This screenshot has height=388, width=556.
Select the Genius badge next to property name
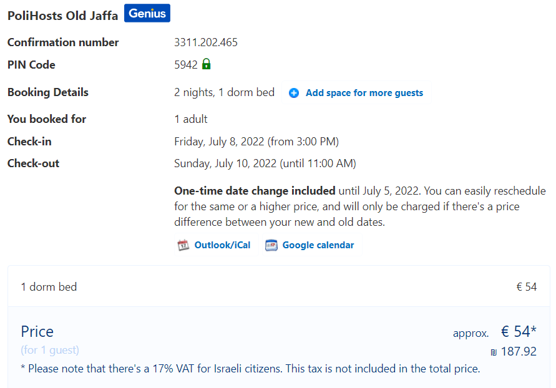[x=147, y=12]
